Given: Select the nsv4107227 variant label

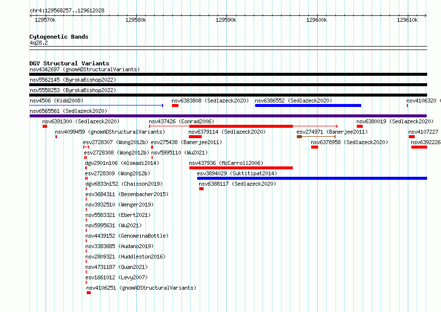Looking at the screenshot, I should (x=423, y=132).
